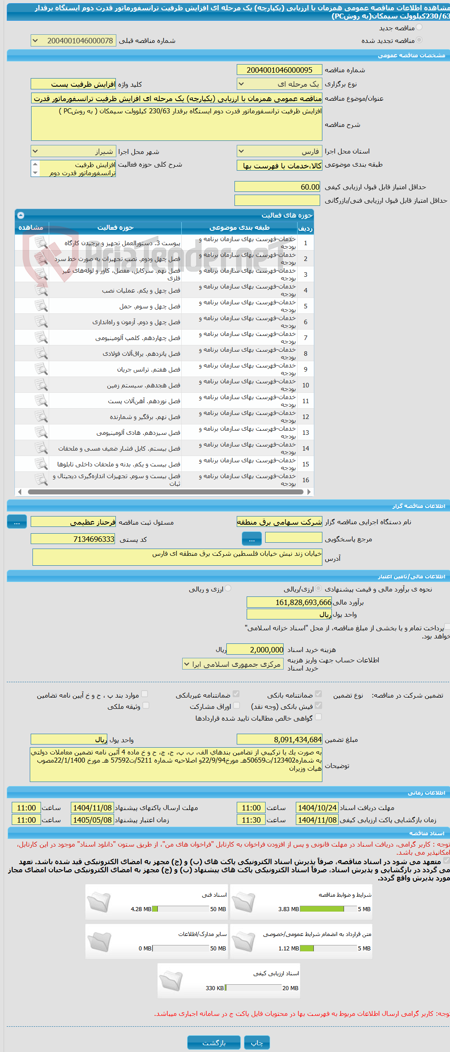Select ارزی/ریالی radio option
Screen dimensions: 450x1052
coord(319,588)
